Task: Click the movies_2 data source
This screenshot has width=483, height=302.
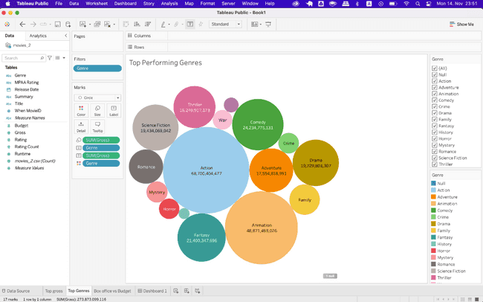Action: coord(18,45)
